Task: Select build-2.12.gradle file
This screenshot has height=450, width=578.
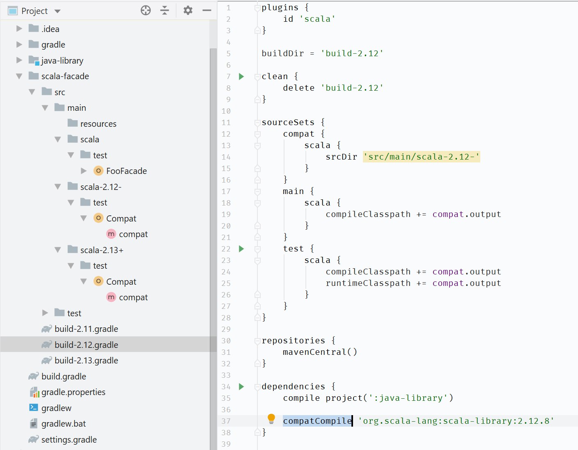Action: (80, 345)
